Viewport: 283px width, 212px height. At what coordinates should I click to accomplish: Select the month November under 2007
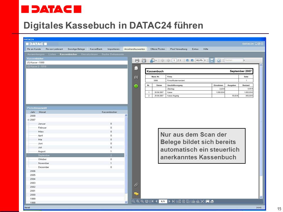pos(75,163)
